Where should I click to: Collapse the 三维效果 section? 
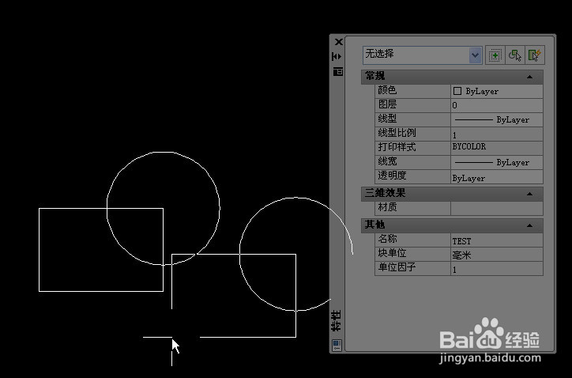coord(529,194)
